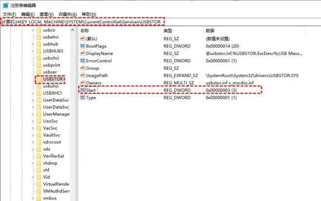Click the REG_MULTI_SZ type cell
The width and height of the screenshot is (321, 201).
click(178, 83)
